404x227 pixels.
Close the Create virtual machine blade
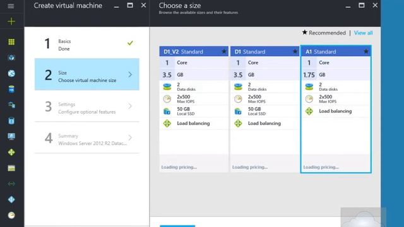pos(143,6)
